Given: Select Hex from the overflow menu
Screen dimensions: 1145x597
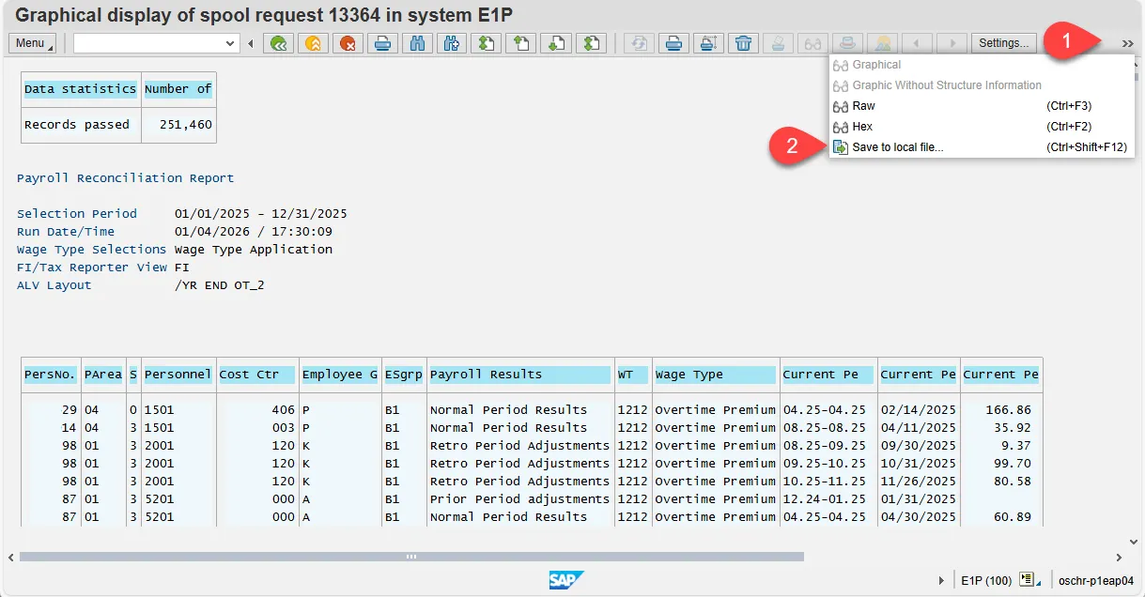Looking at the screenshot, I should pyautogui.click(x=982, y=127).
